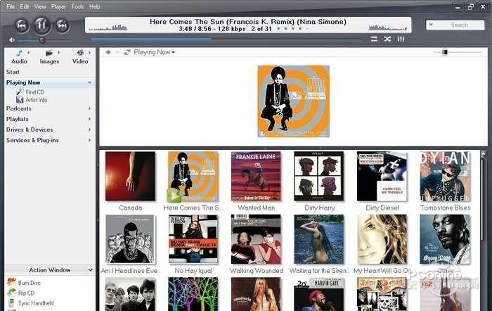Skip to the next track

62,26
